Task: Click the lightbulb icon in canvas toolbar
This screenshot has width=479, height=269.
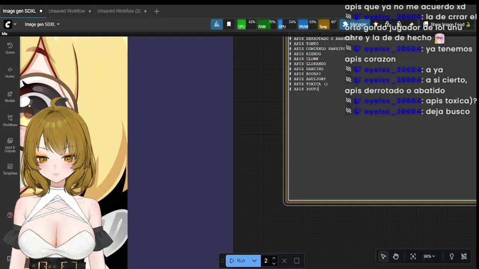Action: point(452,256)
